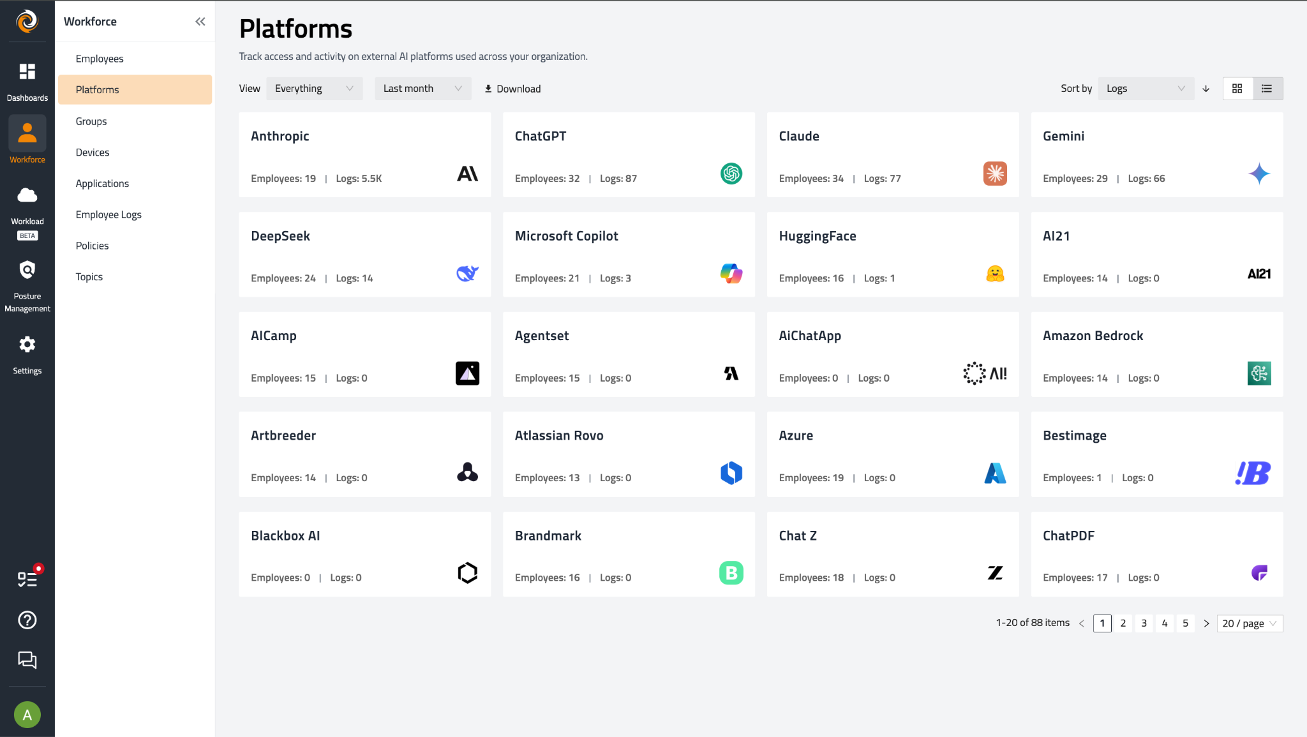The height and width of the screenshot is (737, 1307).
Task: Go to page 2
Action: pyautogui.click(x=1123, y=623)
